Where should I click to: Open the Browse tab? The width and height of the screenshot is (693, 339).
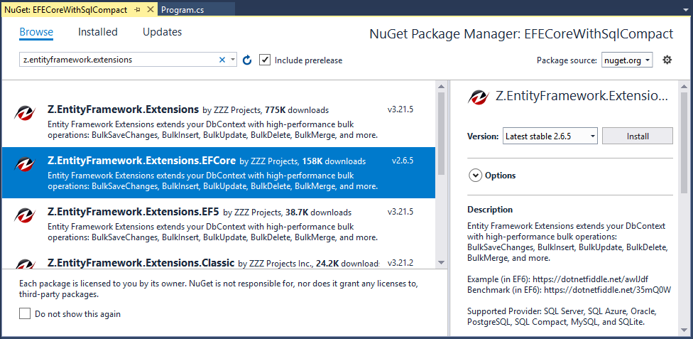pyautogui.click(x=36, y=32)
